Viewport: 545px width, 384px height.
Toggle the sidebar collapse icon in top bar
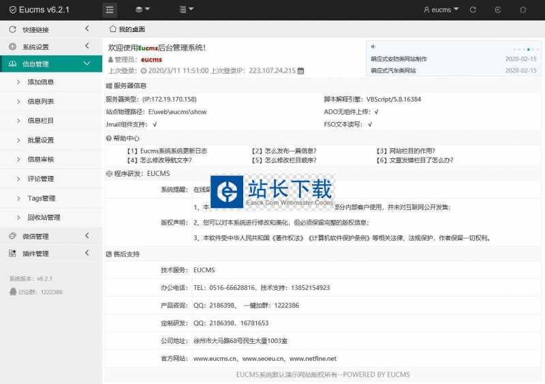[110, 10]
